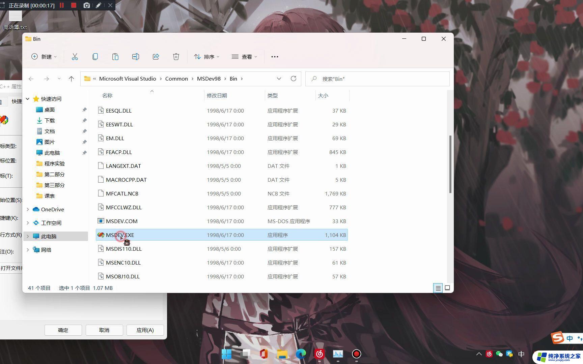Show hidden system tray icons
This screenshot has height=364, width=583.
click(479, 354)
